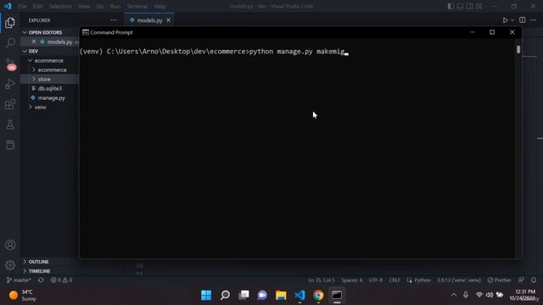Open the Help menu
Image resolution: width=543 pixels, height=305 pixels.
(160, 6)
